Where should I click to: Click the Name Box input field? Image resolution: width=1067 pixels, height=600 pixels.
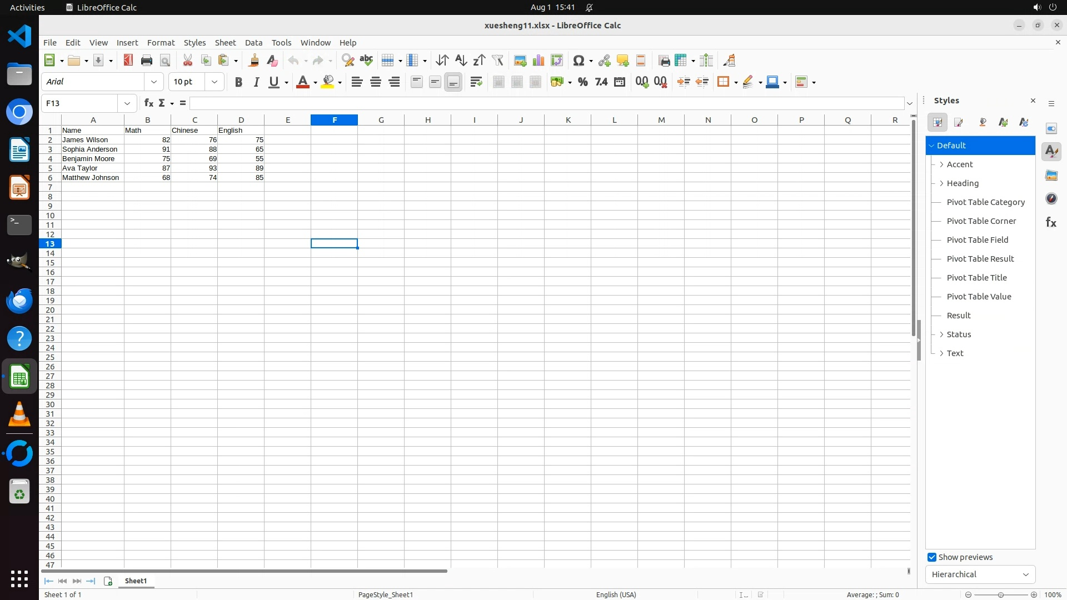pos(81,103)
